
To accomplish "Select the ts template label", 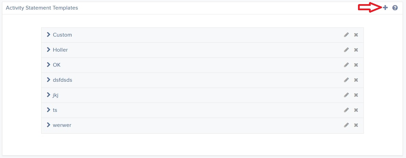I will tap(55, 110).
